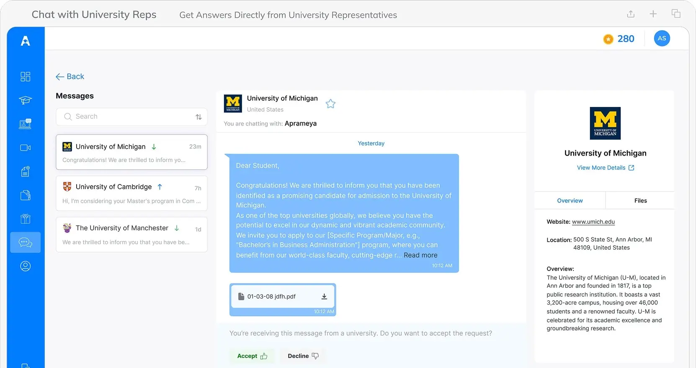Decline the university's message request
Viewport: 696px width, 368px height.
(x=303, y=356)
